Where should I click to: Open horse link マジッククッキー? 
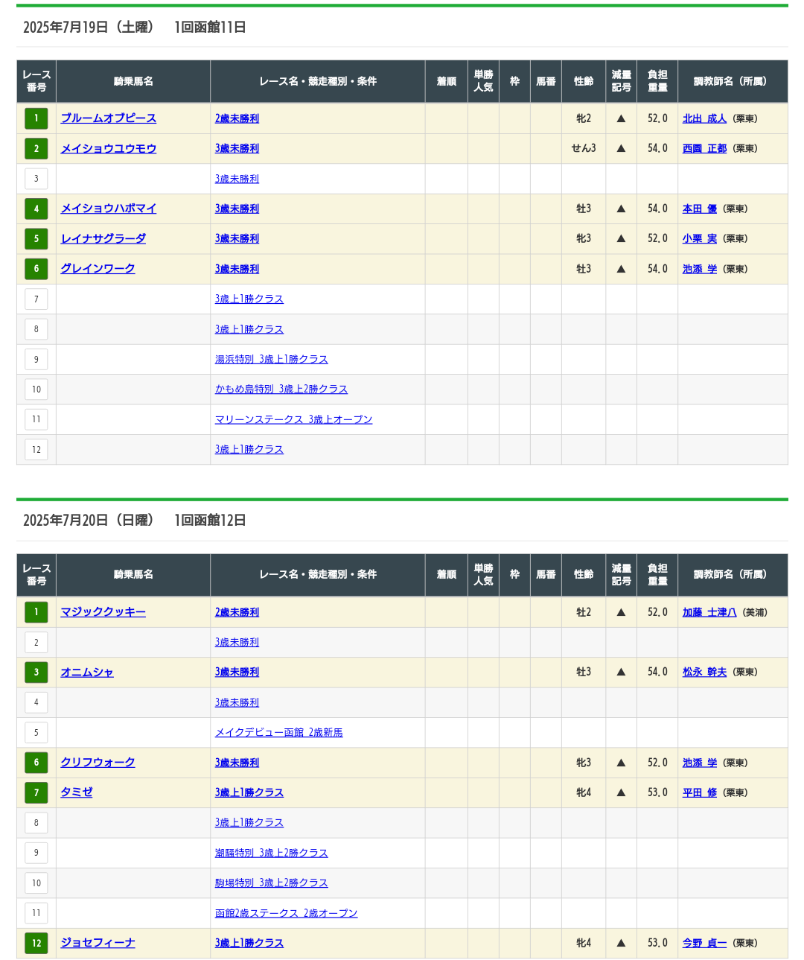pyautogui.click(x=103, y=612)
